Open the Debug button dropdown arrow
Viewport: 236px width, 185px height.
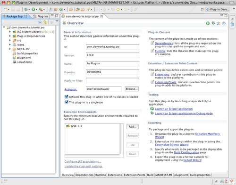coord(29,9)
